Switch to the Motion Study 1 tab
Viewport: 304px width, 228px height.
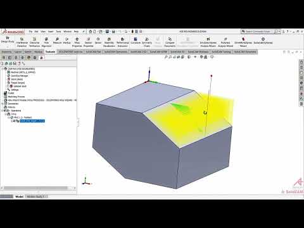tap(36, 196)
